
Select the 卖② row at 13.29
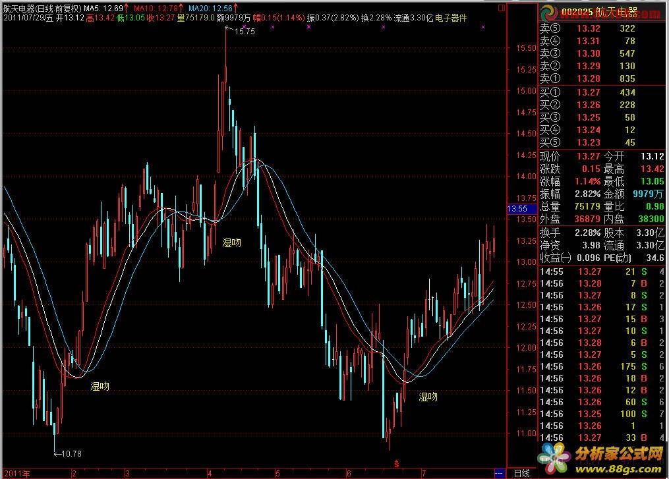coord(602,66)
